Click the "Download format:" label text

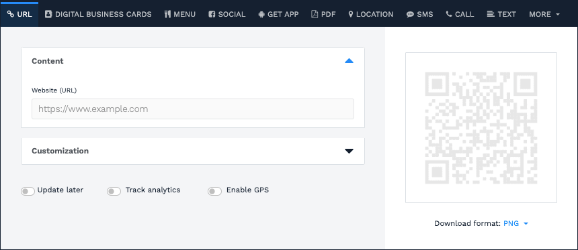[x=467, y=223]
